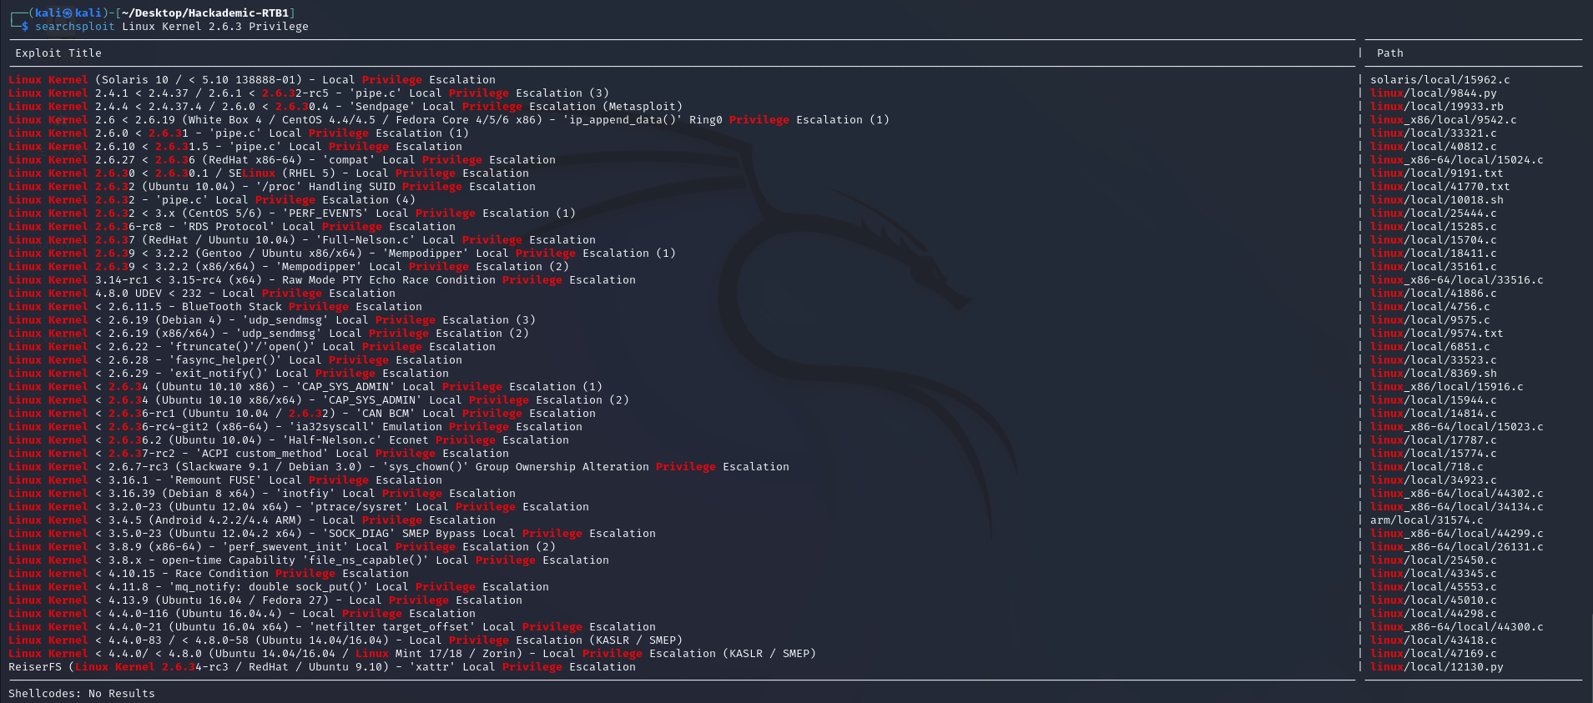Click the 'CAN BCM' exploit title row
Image resolution: width=1593 pixels, height=703 pixels.
(302, 414)
